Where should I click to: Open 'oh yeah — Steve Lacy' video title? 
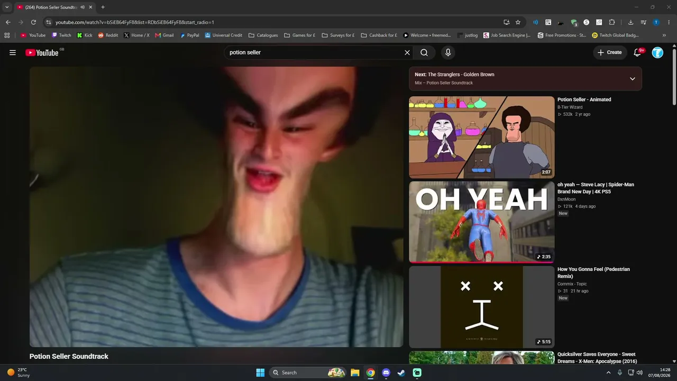pos(596,188)
